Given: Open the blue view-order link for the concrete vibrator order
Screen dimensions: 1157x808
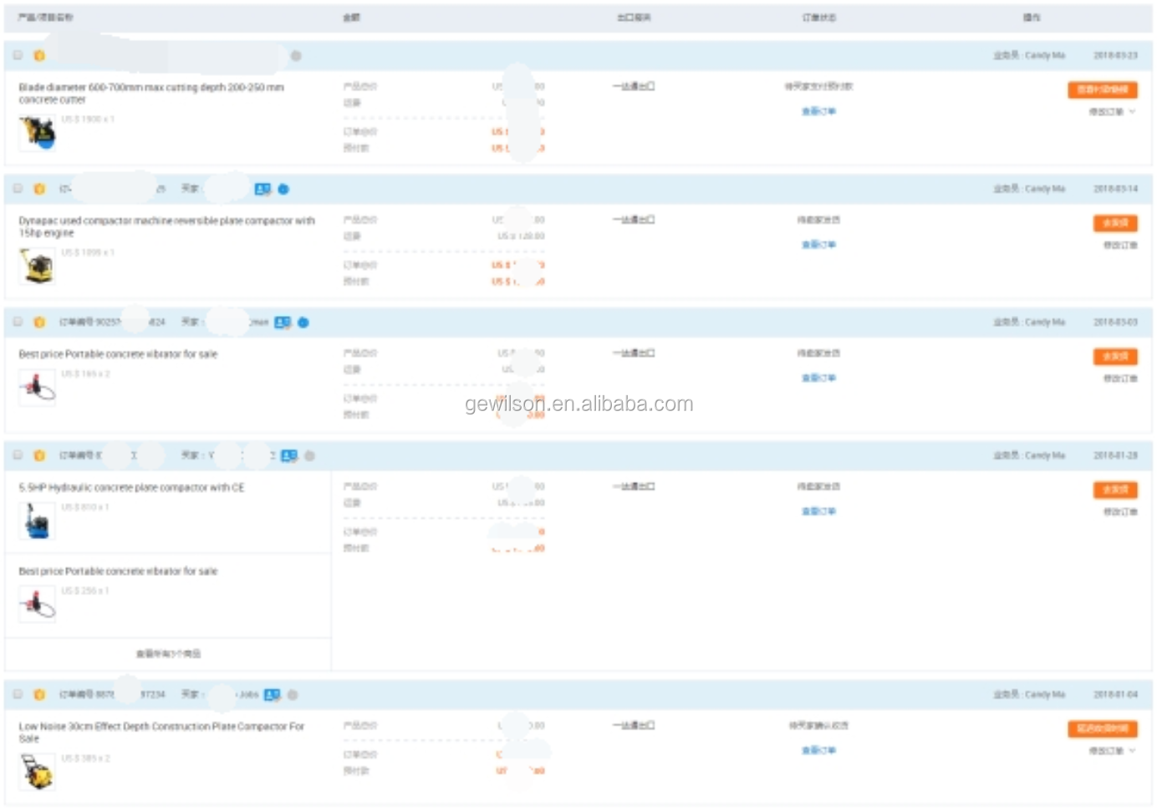Looking at the screenshot, I should (x=818, y=379).
